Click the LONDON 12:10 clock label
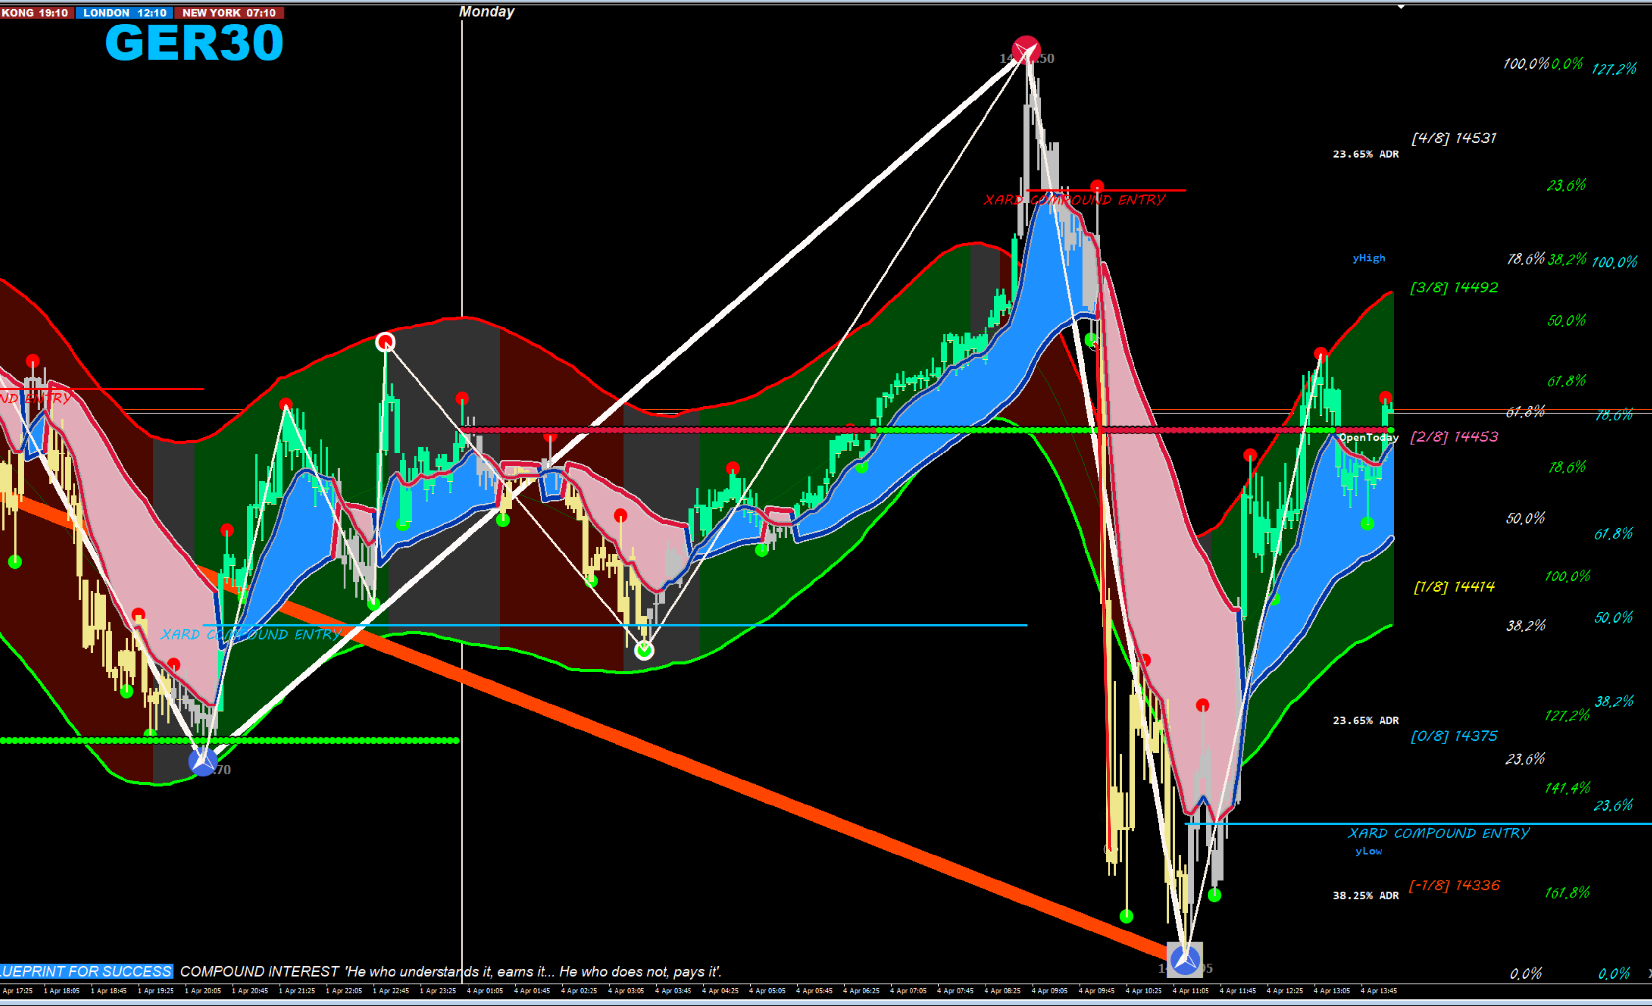The height and width of the screenshot is (1006, 1652). tap(124, 13)
